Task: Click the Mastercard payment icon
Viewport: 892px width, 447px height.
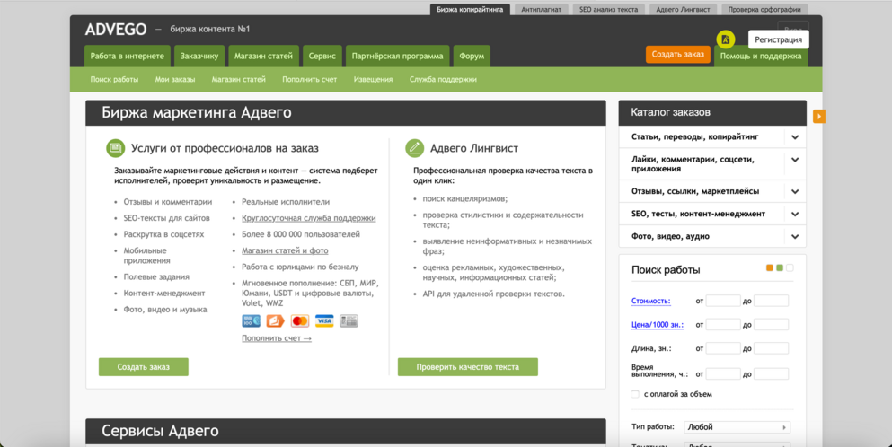Action: pyautogui.click(x=300, y=320)
